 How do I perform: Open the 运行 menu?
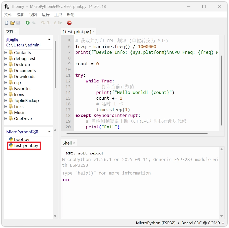point(46,15)
